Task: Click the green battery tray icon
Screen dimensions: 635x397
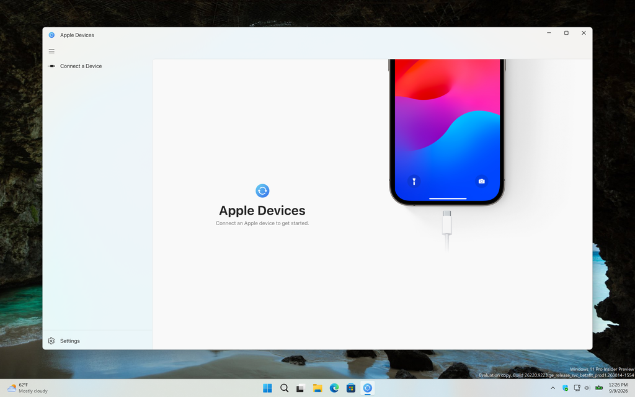Action: 599,388
